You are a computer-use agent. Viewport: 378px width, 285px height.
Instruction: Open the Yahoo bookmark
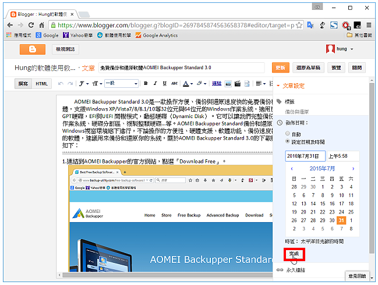click(x=78, y=35)
